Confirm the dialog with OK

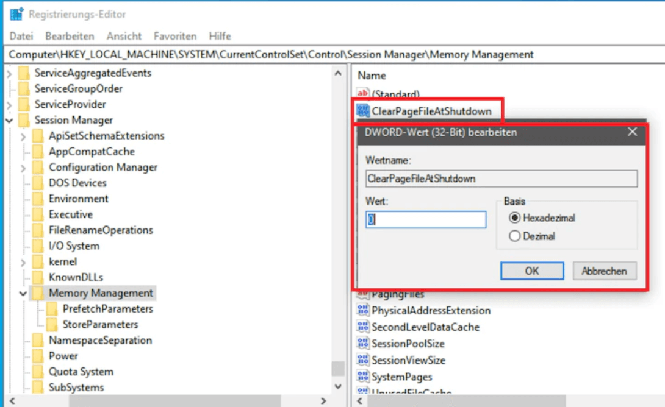point(532,271)
